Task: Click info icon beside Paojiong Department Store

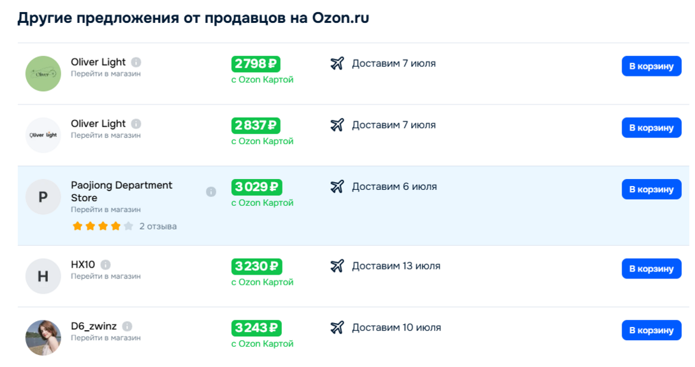Action: 211,192
